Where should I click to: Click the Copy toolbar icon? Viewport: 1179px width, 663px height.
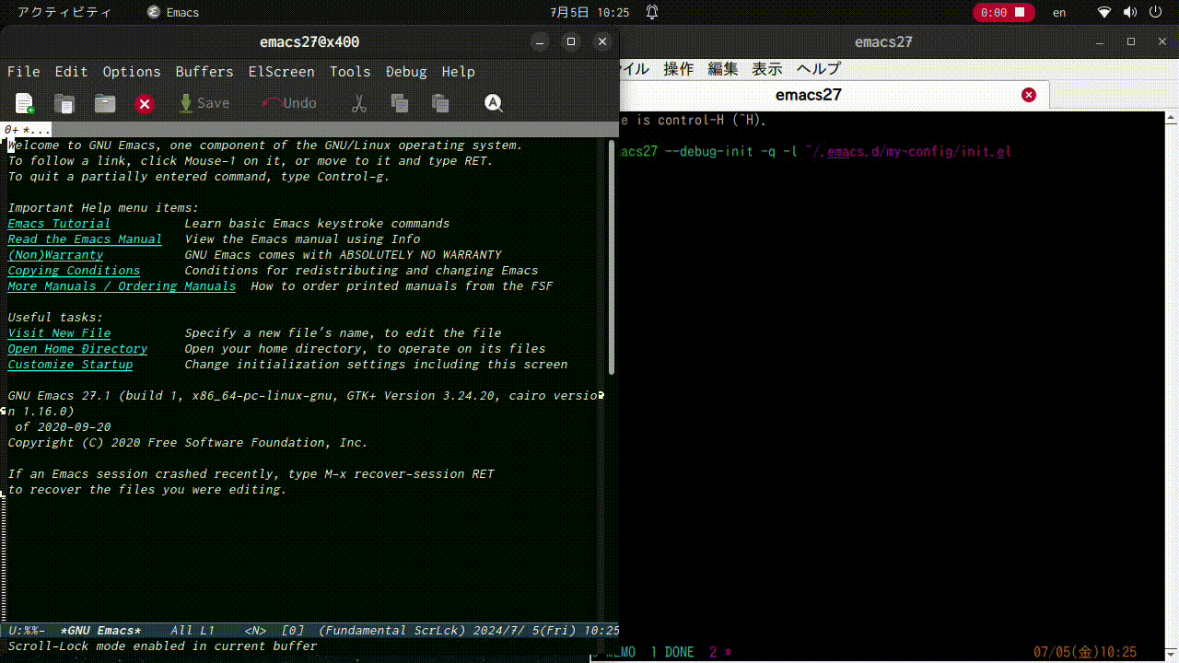click(399, 103)
